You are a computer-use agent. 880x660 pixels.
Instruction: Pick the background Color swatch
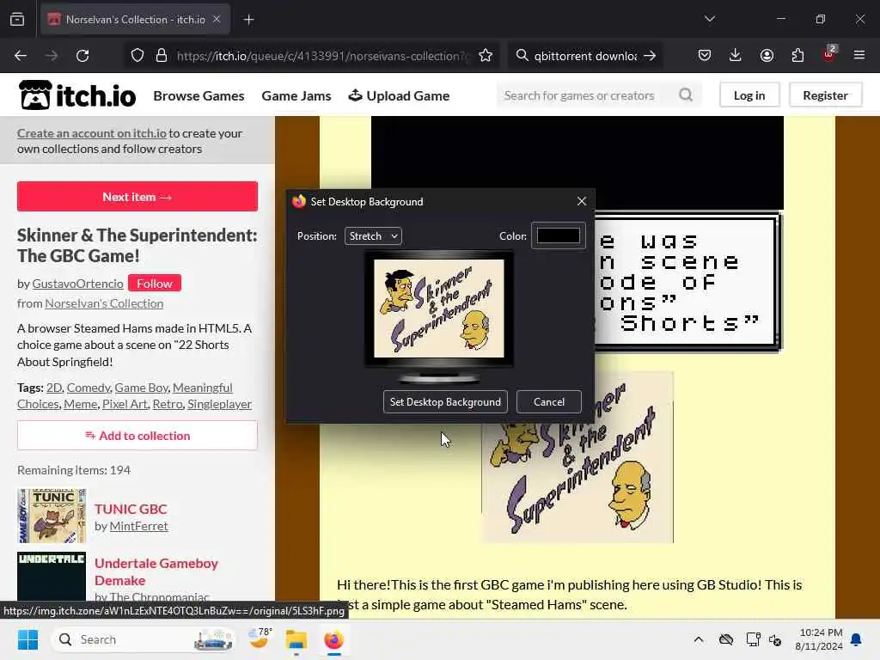tap(559, 235)
